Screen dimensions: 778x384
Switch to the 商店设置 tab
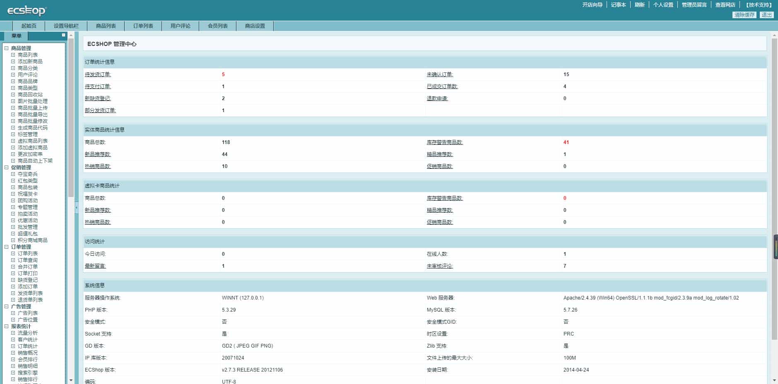pyautogui.click(x=254, y=26)
